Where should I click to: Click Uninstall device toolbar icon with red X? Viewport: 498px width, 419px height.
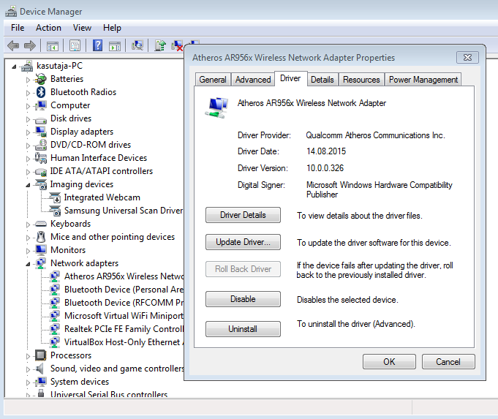pos(177,46)
